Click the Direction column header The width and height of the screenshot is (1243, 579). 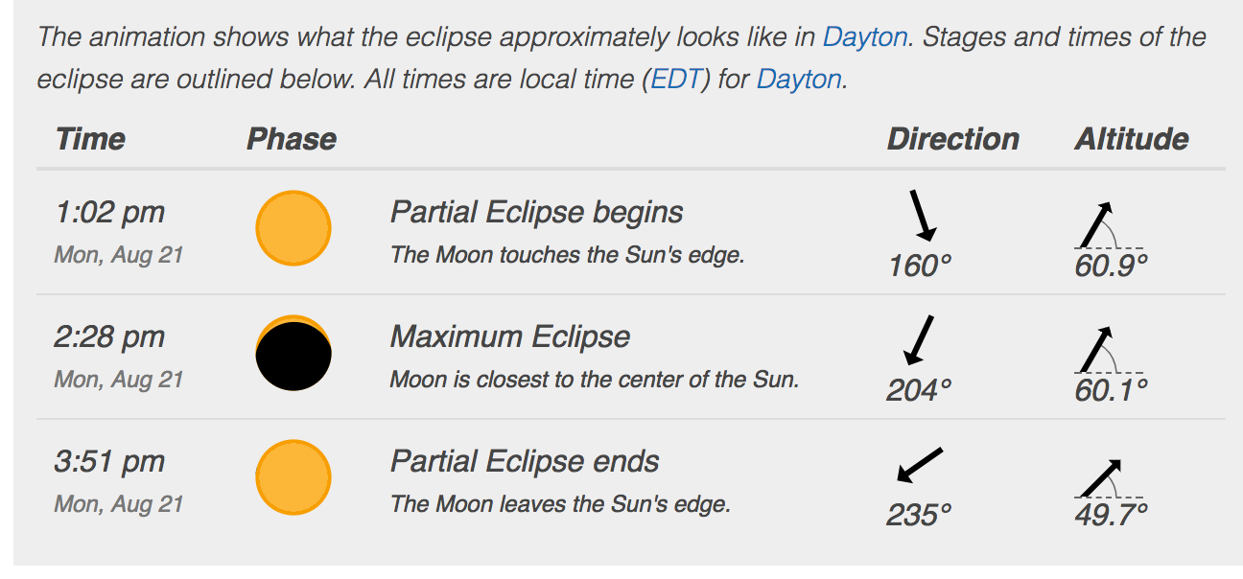pos(952,139)
